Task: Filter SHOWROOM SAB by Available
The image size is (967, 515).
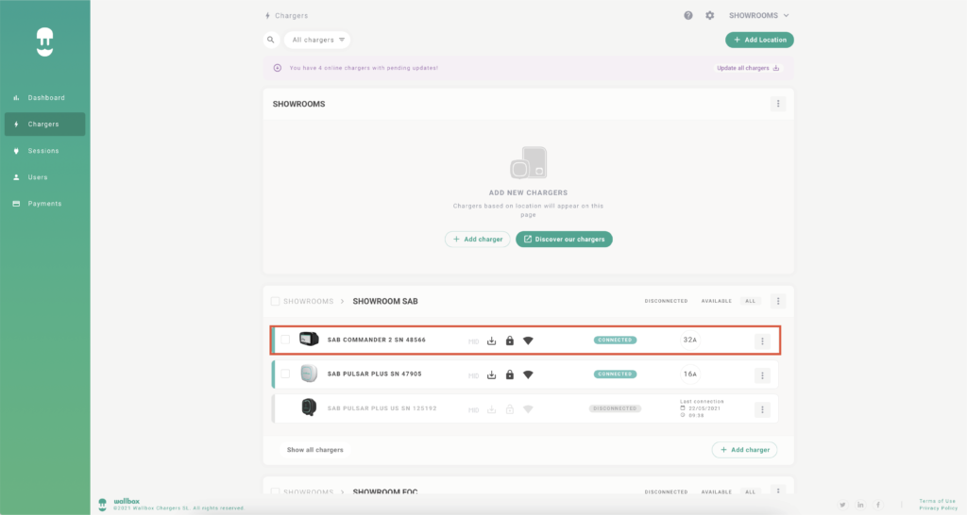Action: pos(716,301)
